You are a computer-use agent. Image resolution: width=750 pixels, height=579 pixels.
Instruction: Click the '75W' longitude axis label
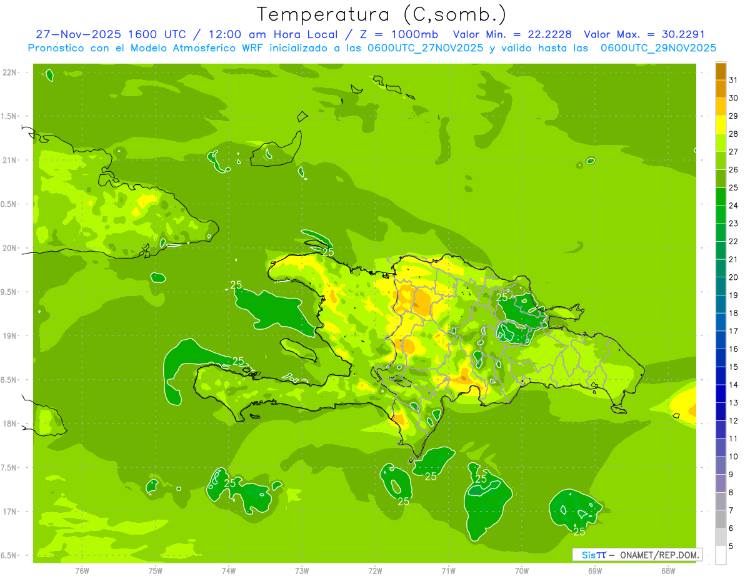click(x=156, y=570)
